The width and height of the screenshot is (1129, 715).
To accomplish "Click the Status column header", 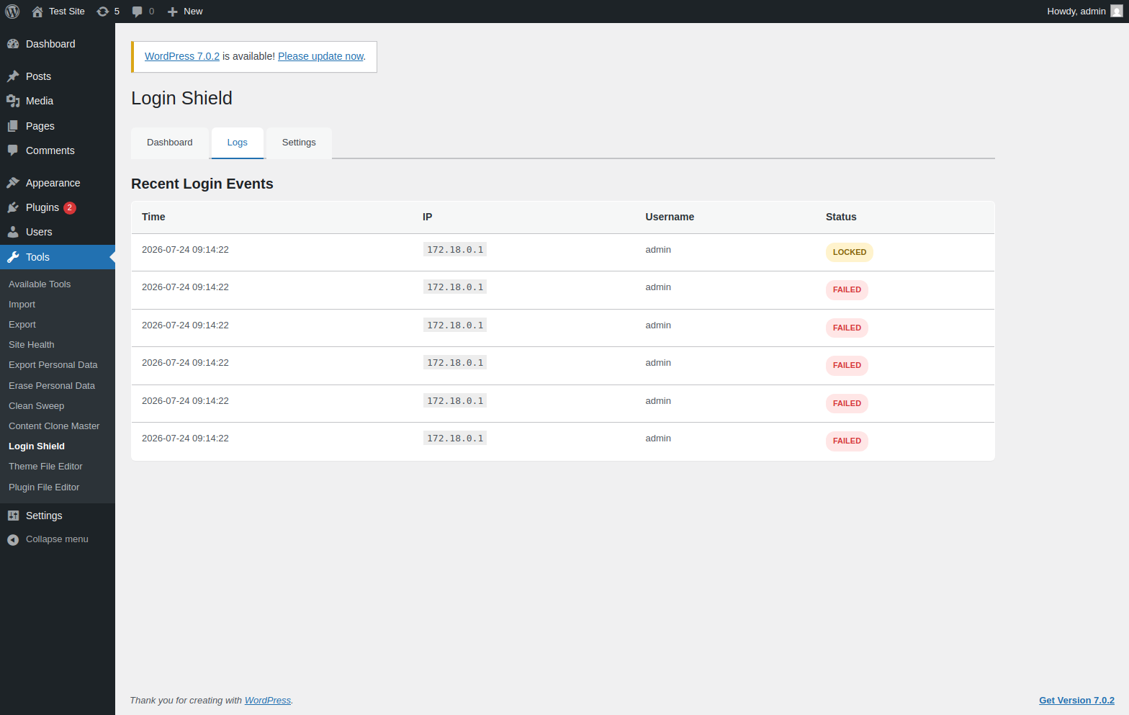I will (x=841, y=217).
